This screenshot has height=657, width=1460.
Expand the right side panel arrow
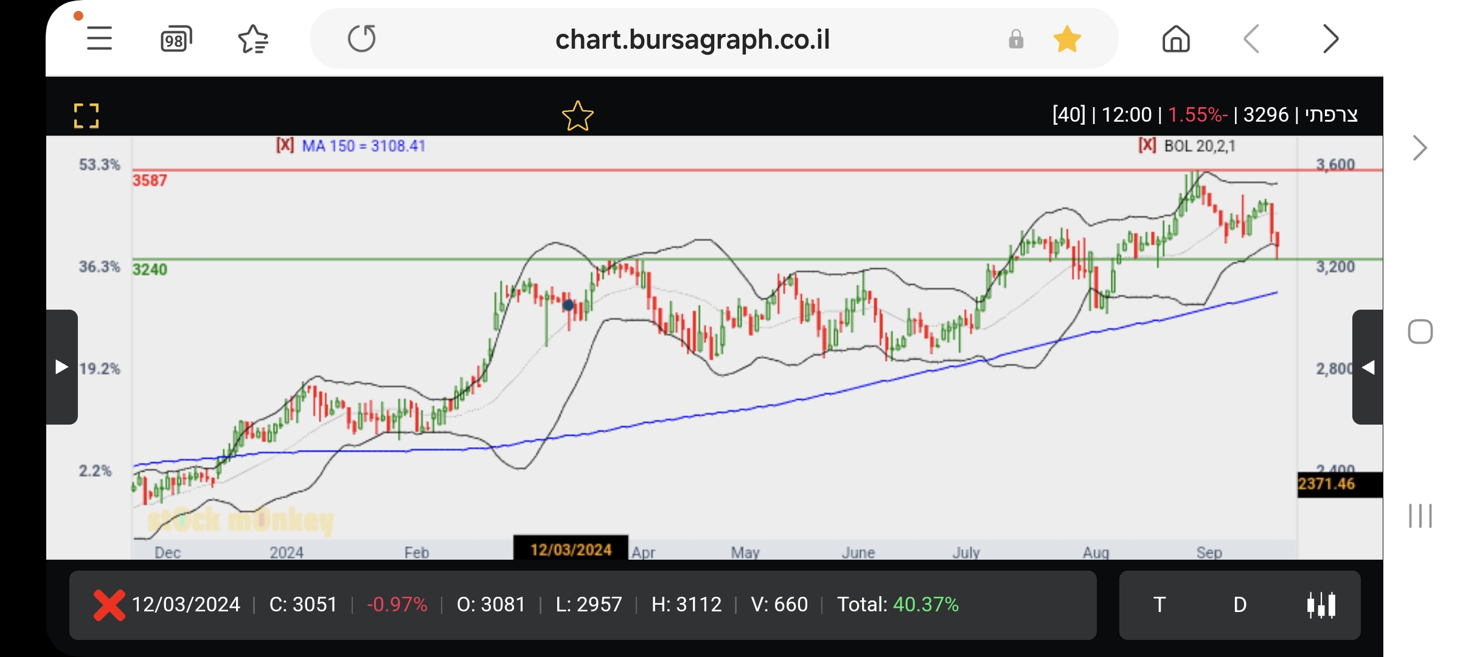click(x=1368, y=367)
